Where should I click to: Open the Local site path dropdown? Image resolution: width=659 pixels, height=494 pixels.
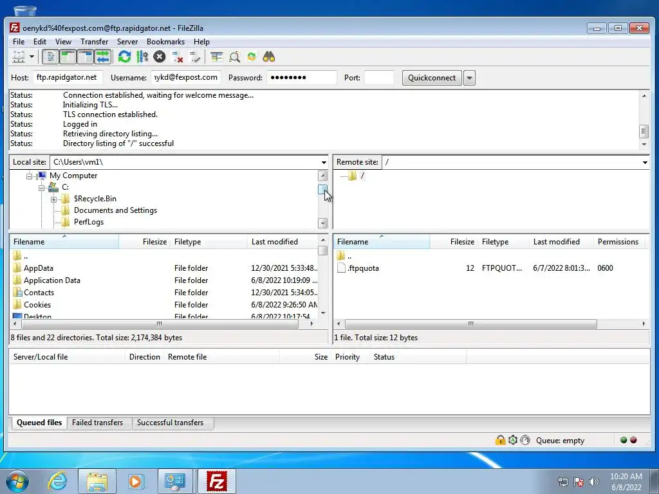324,162
